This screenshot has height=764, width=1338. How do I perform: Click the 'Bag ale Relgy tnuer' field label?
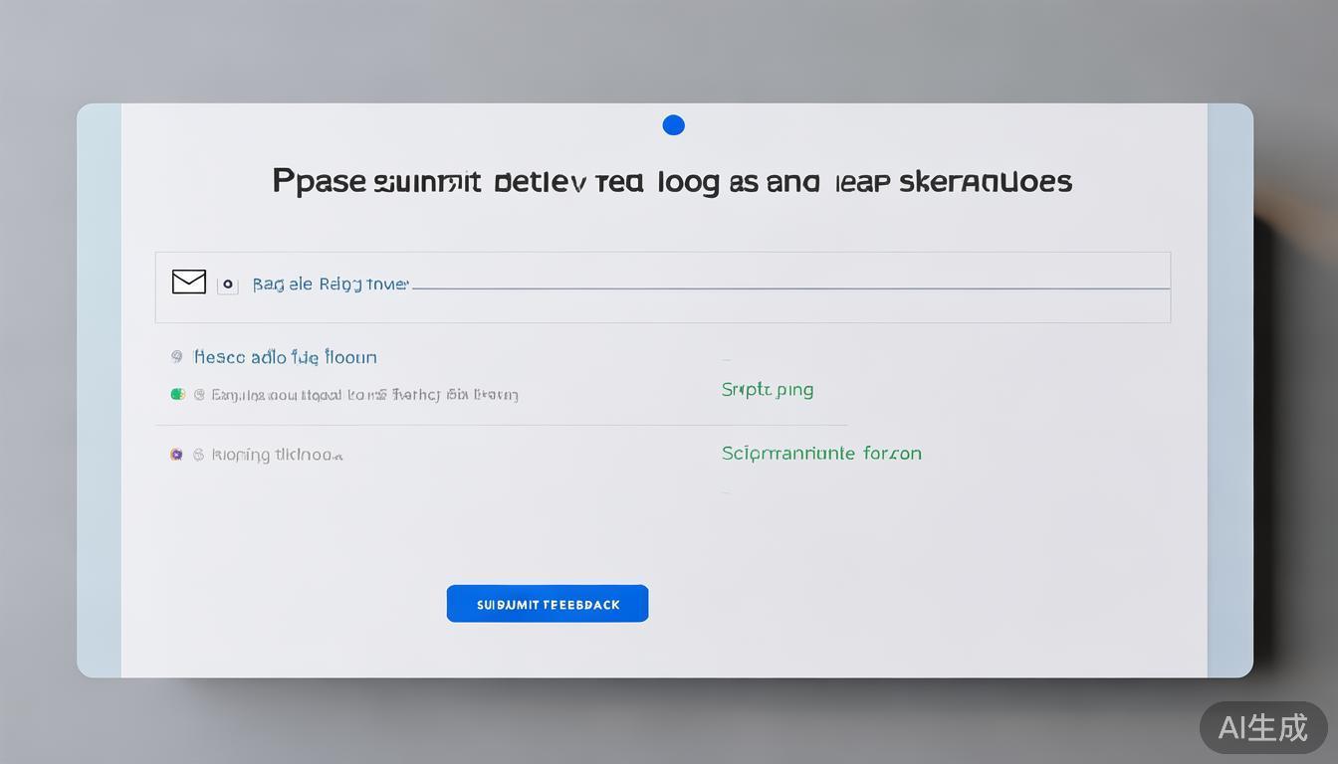330,285
